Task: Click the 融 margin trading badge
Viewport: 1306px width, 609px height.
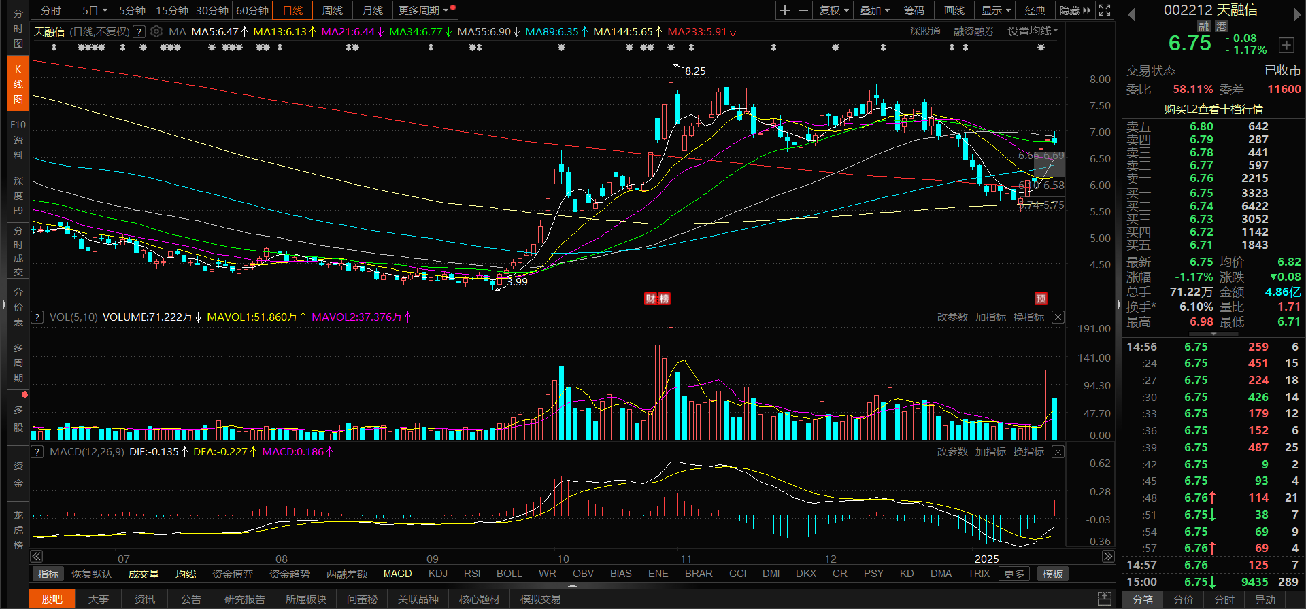Action: [1204, 26]
